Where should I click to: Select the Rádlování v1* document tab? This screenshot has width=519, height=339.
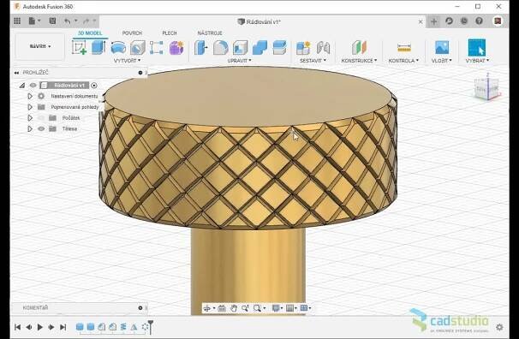click(x=259, y=21)
